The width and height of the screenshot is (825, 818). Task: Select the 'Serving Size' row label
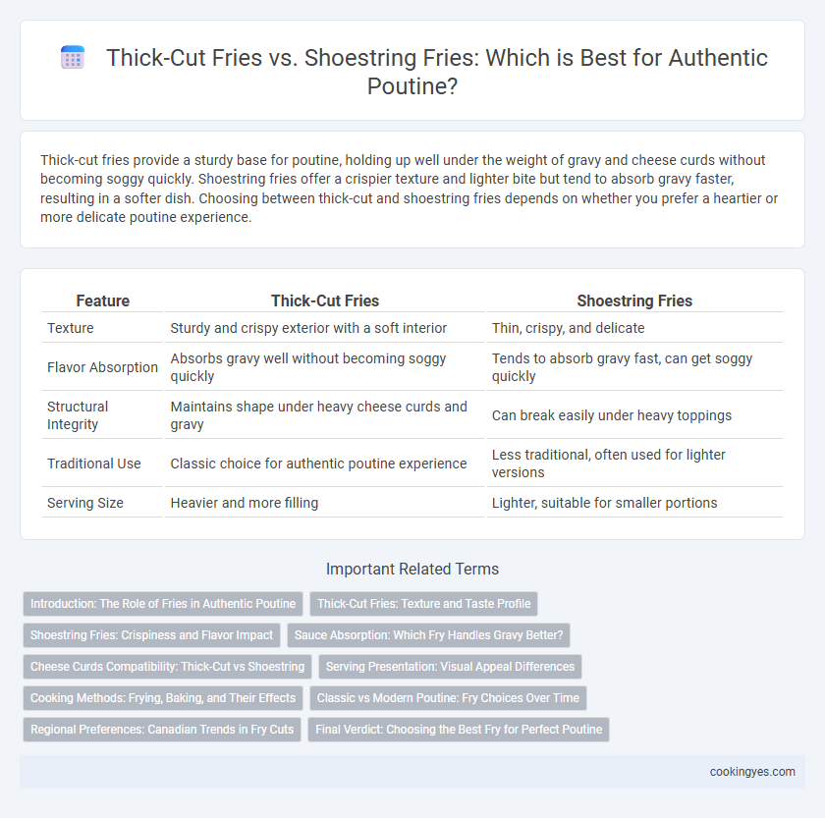click(85, 503)
